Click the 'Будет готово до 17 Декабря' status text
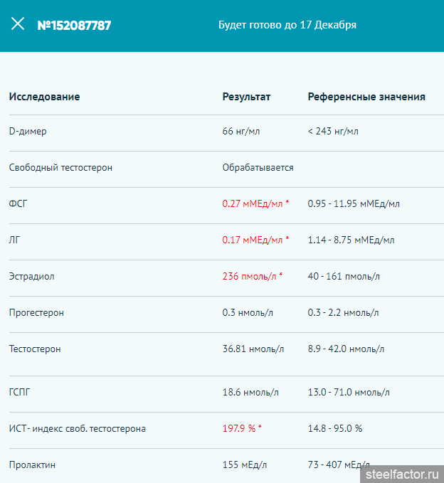Image resolution: width=444 pixels, height=483 pixels. [x=287, y=25]
